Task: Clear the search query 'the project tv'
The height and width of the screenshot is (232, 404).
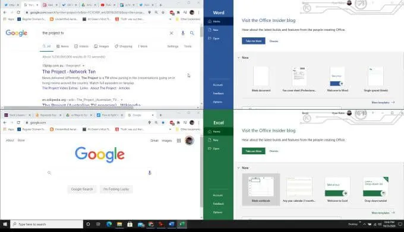Action: pos(171,33)
